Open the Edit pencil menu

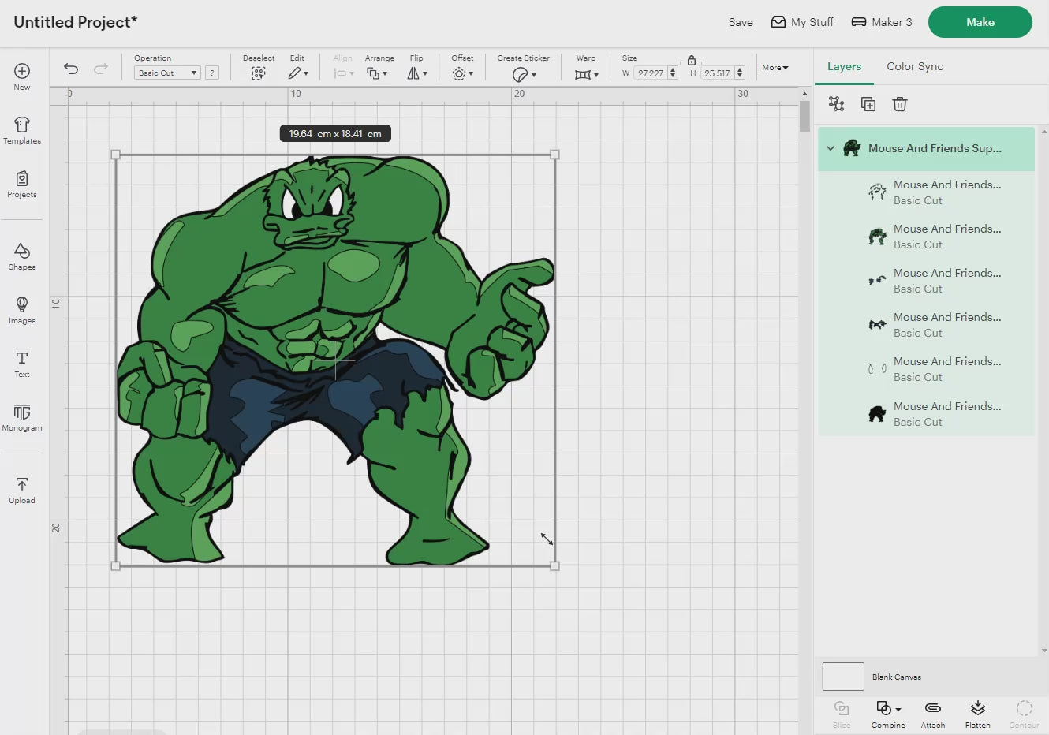coord(297,73)
